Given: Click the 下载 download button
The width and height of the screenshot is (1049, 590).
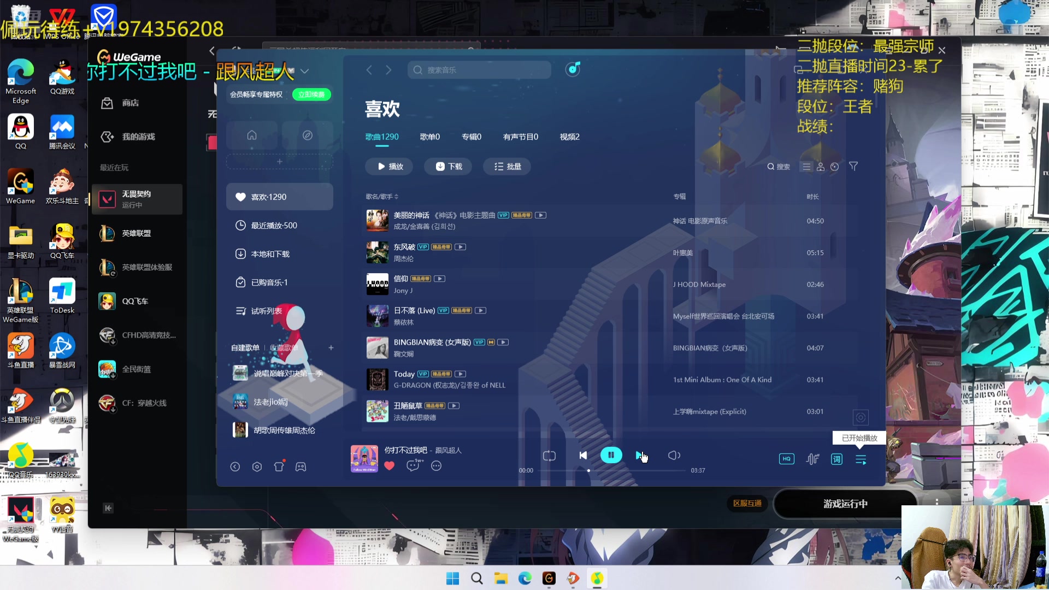Looking at the screenshot, I should 448,167.
